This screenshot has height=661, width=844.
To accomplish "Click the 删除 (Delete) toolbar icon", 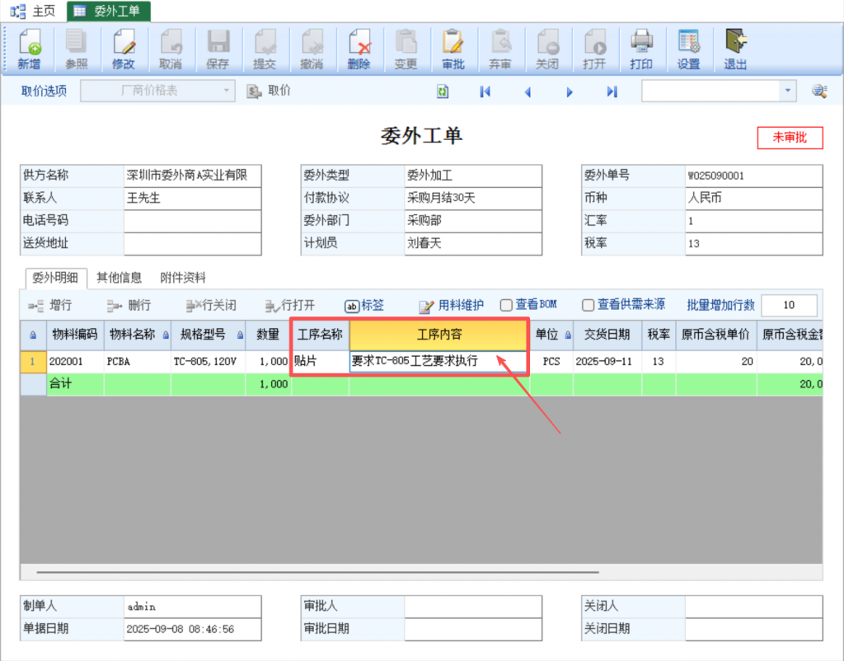I will coord(359,49).
